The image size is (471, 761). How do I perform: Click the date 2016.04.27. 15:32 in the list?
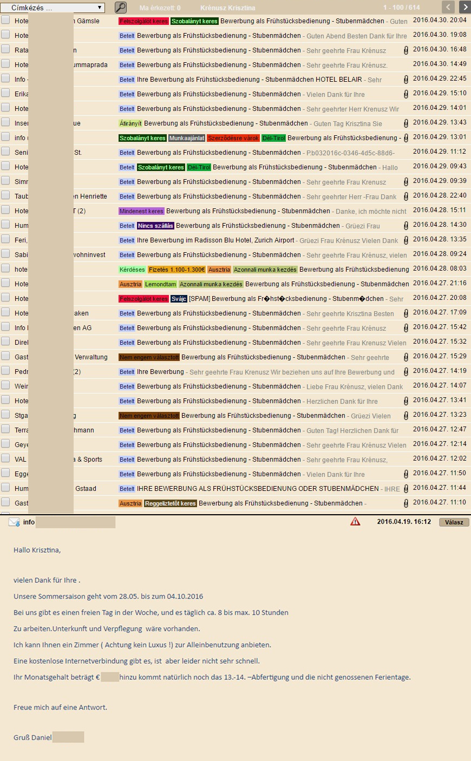point(440,342)
